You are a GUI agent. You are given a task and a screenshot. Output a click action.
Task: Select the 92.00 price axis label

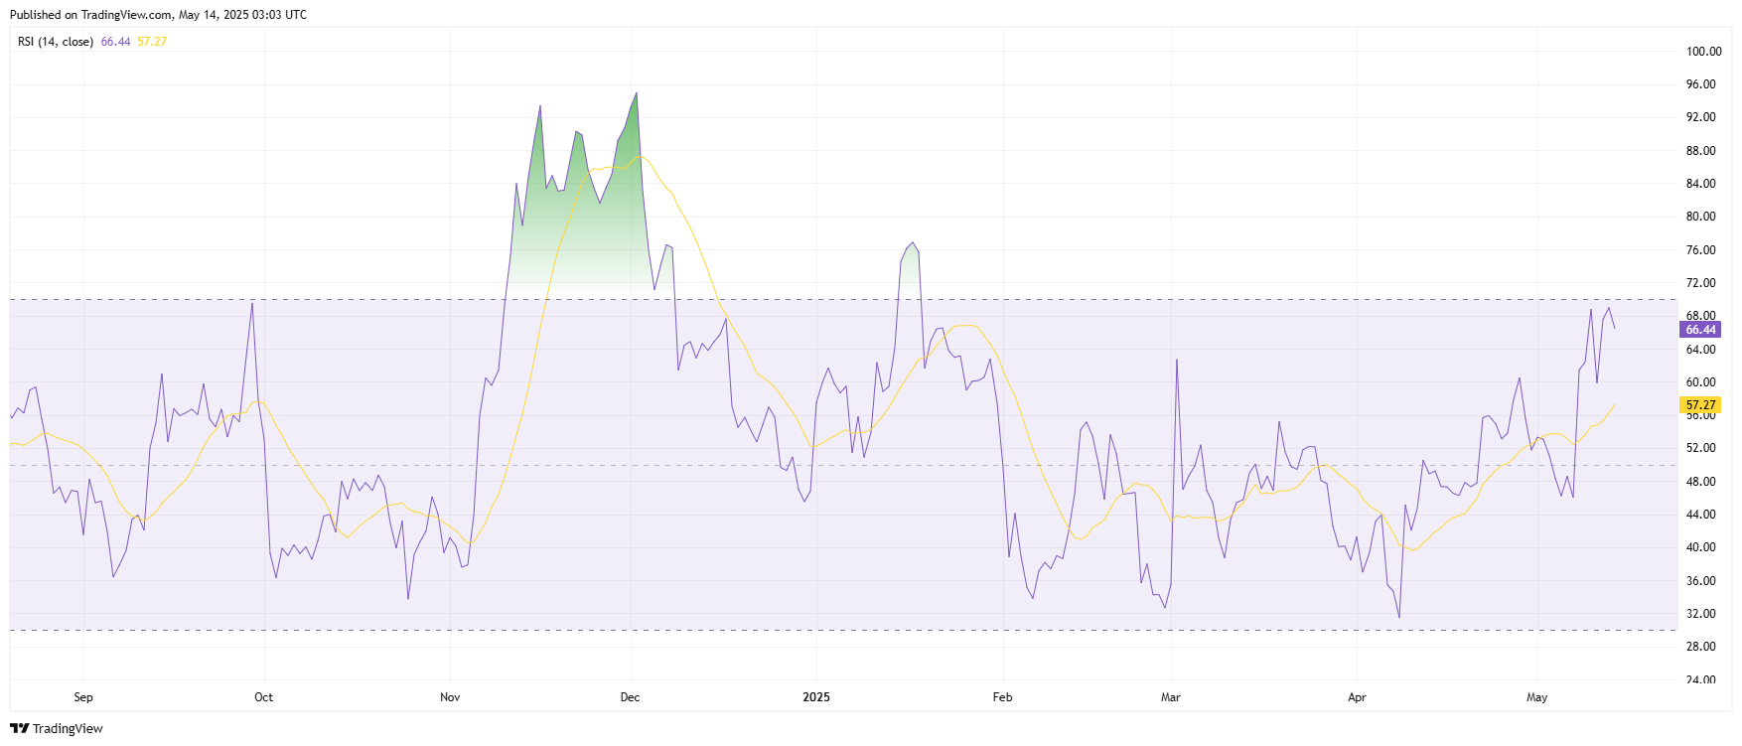(1701, 117)
